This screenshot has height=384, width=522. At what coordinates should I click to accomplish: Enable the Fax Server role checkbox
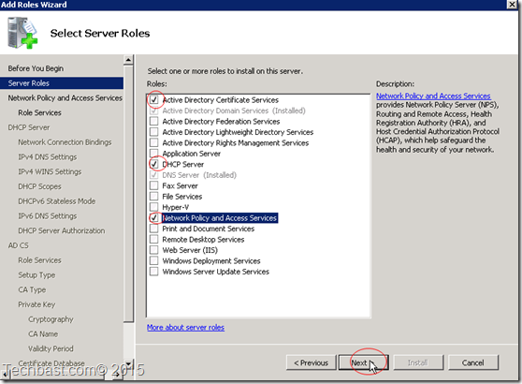click(x=153, y=185)
